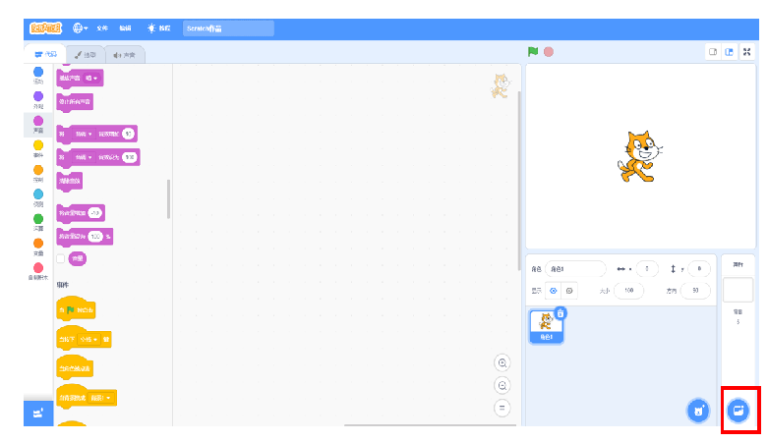Switch to small stage layout
This screenshot has height=442, width=768.
713,52
